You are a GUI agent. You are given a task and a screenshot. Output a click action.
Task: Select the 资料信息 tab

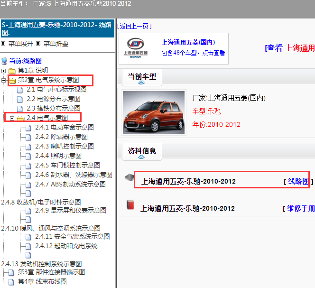142,152
